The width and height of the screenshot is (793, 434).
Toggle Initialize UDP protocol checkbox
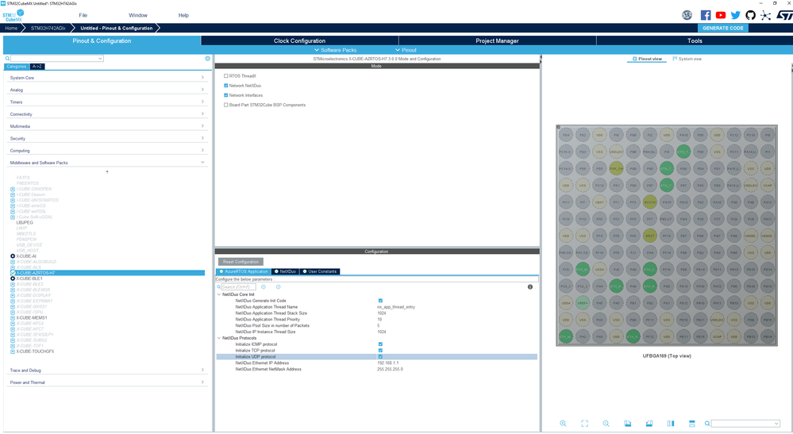380,357
